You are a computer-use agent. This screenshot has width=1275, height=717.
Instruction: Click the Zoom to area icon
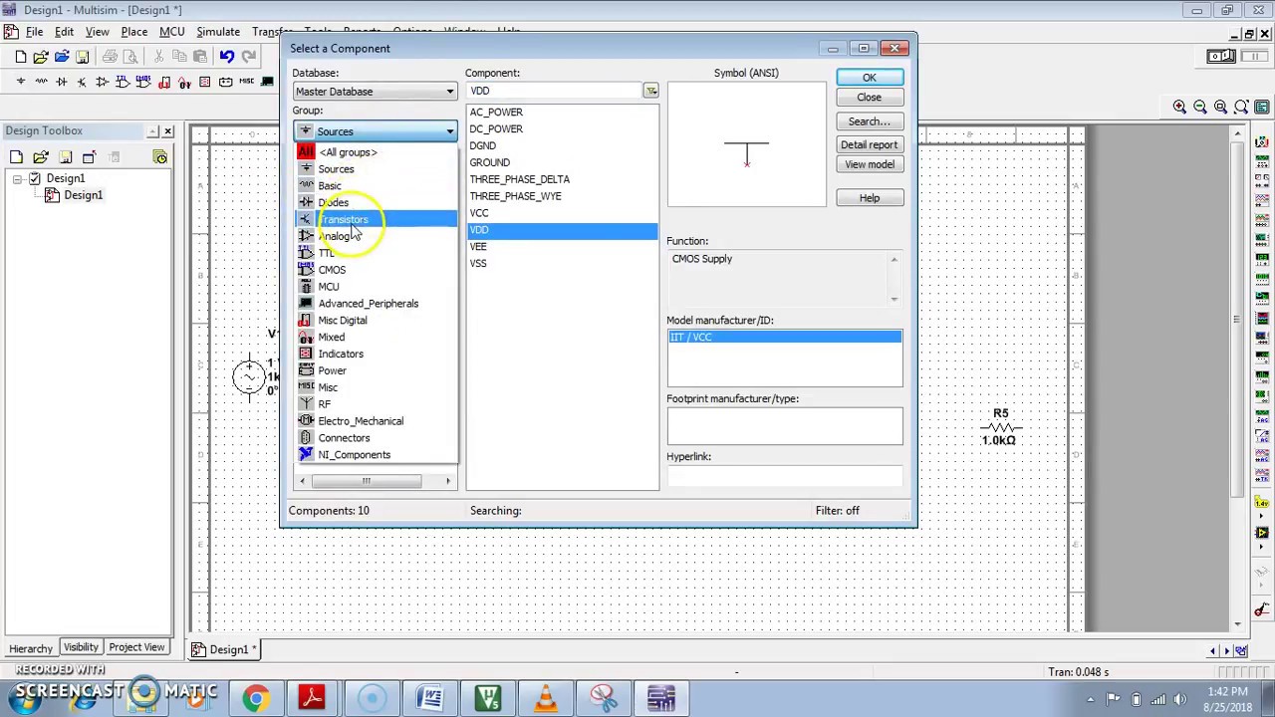coord(1220,107)
